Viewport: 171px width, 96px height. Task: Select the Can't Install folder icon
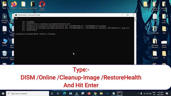tap(33, 5)
